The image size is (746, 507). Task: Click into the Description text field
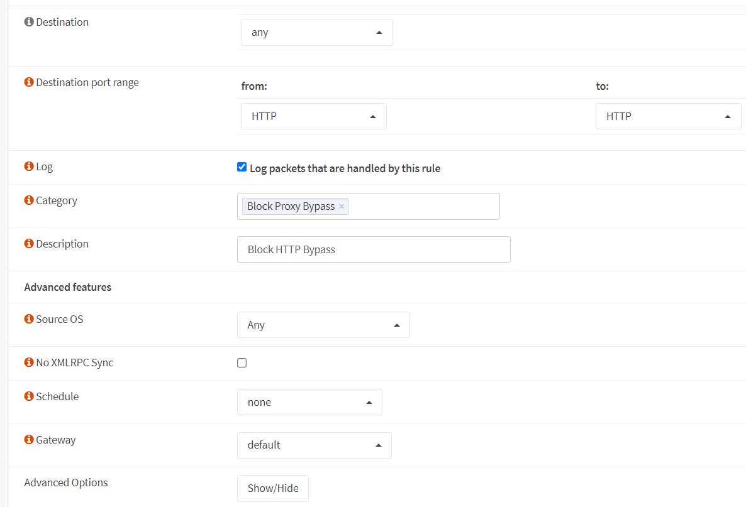[374, 249]
